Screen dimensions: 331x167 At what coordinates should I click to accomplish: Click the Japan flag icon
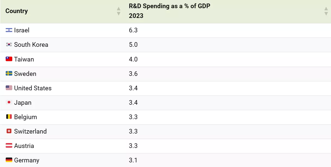[x=8, y=103]
